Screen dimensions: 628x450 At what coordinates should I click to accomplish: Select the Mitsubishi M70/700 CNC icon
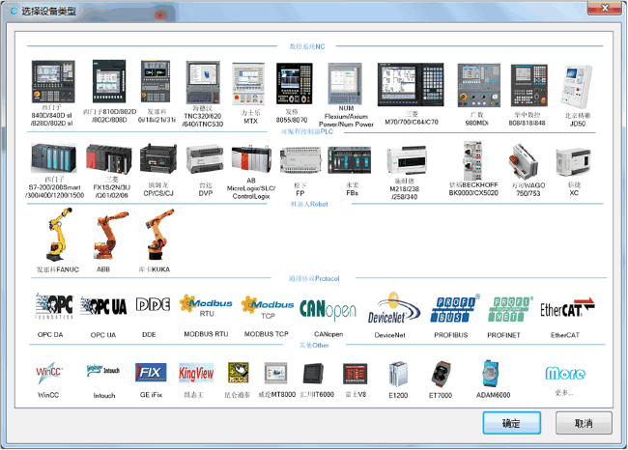click(x=406, y=84)
